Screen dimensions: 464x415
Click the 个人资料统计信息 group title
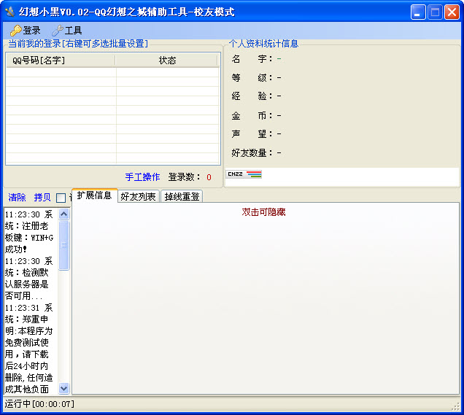tap(263, 44)
